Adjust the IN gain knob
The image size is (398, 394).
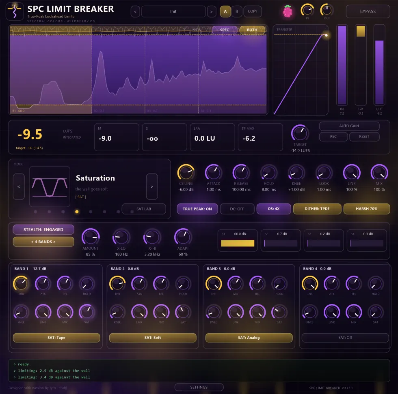[307, 10]
